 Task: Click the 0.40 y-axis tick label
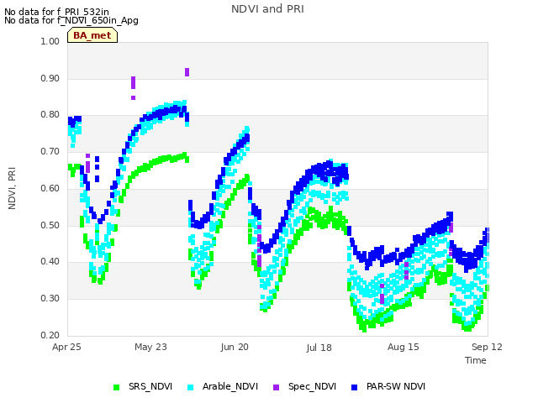50,261
